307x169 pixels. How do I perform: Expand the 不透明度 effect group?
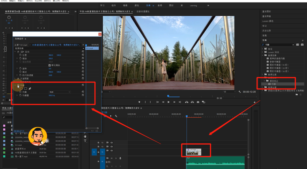[x=15, y=79]
